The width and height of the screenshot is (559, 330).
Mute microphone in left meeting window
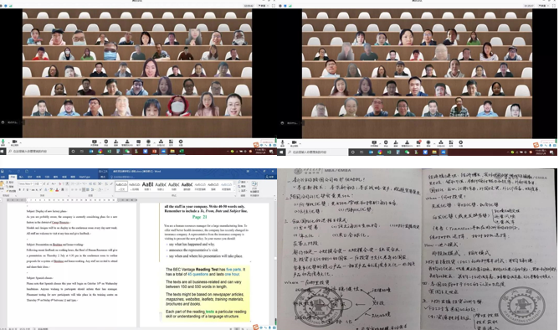click(x=3, y=142)
